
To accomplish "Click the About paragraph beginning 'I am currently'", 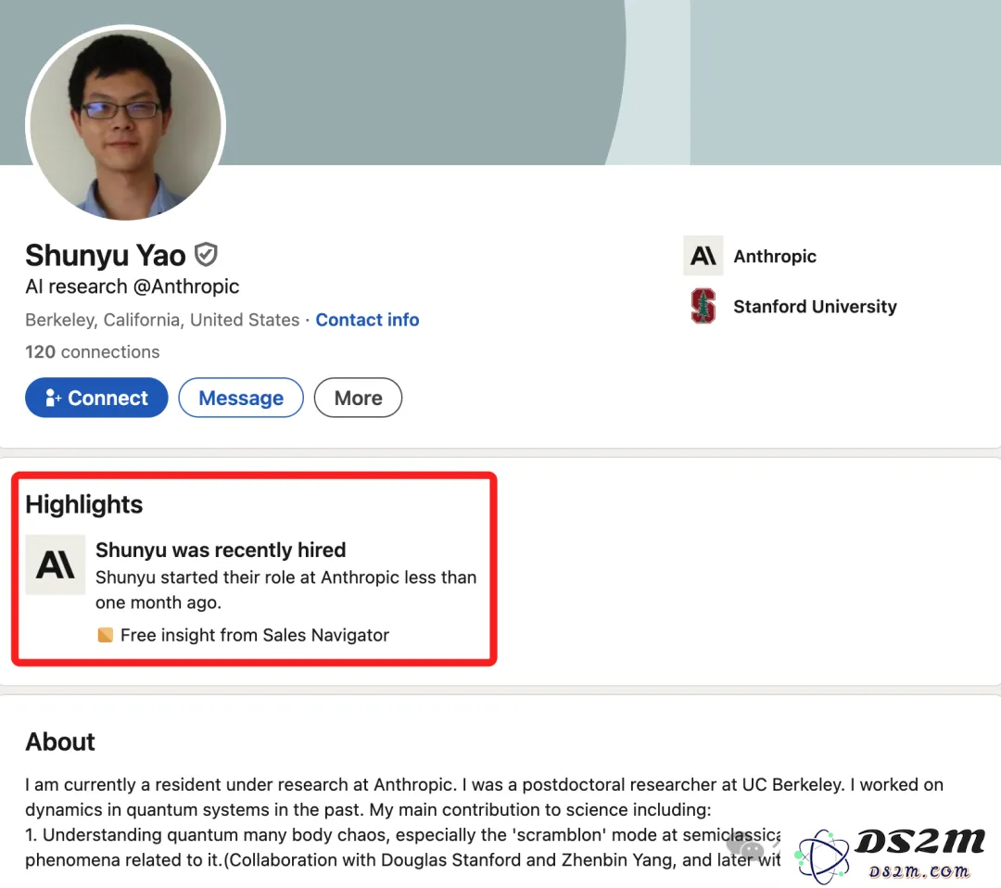I will tap(484, 821).
